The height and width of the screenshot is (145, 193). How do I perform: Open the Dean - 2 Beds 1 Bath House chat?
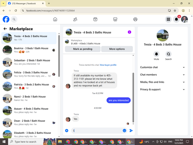29,123
